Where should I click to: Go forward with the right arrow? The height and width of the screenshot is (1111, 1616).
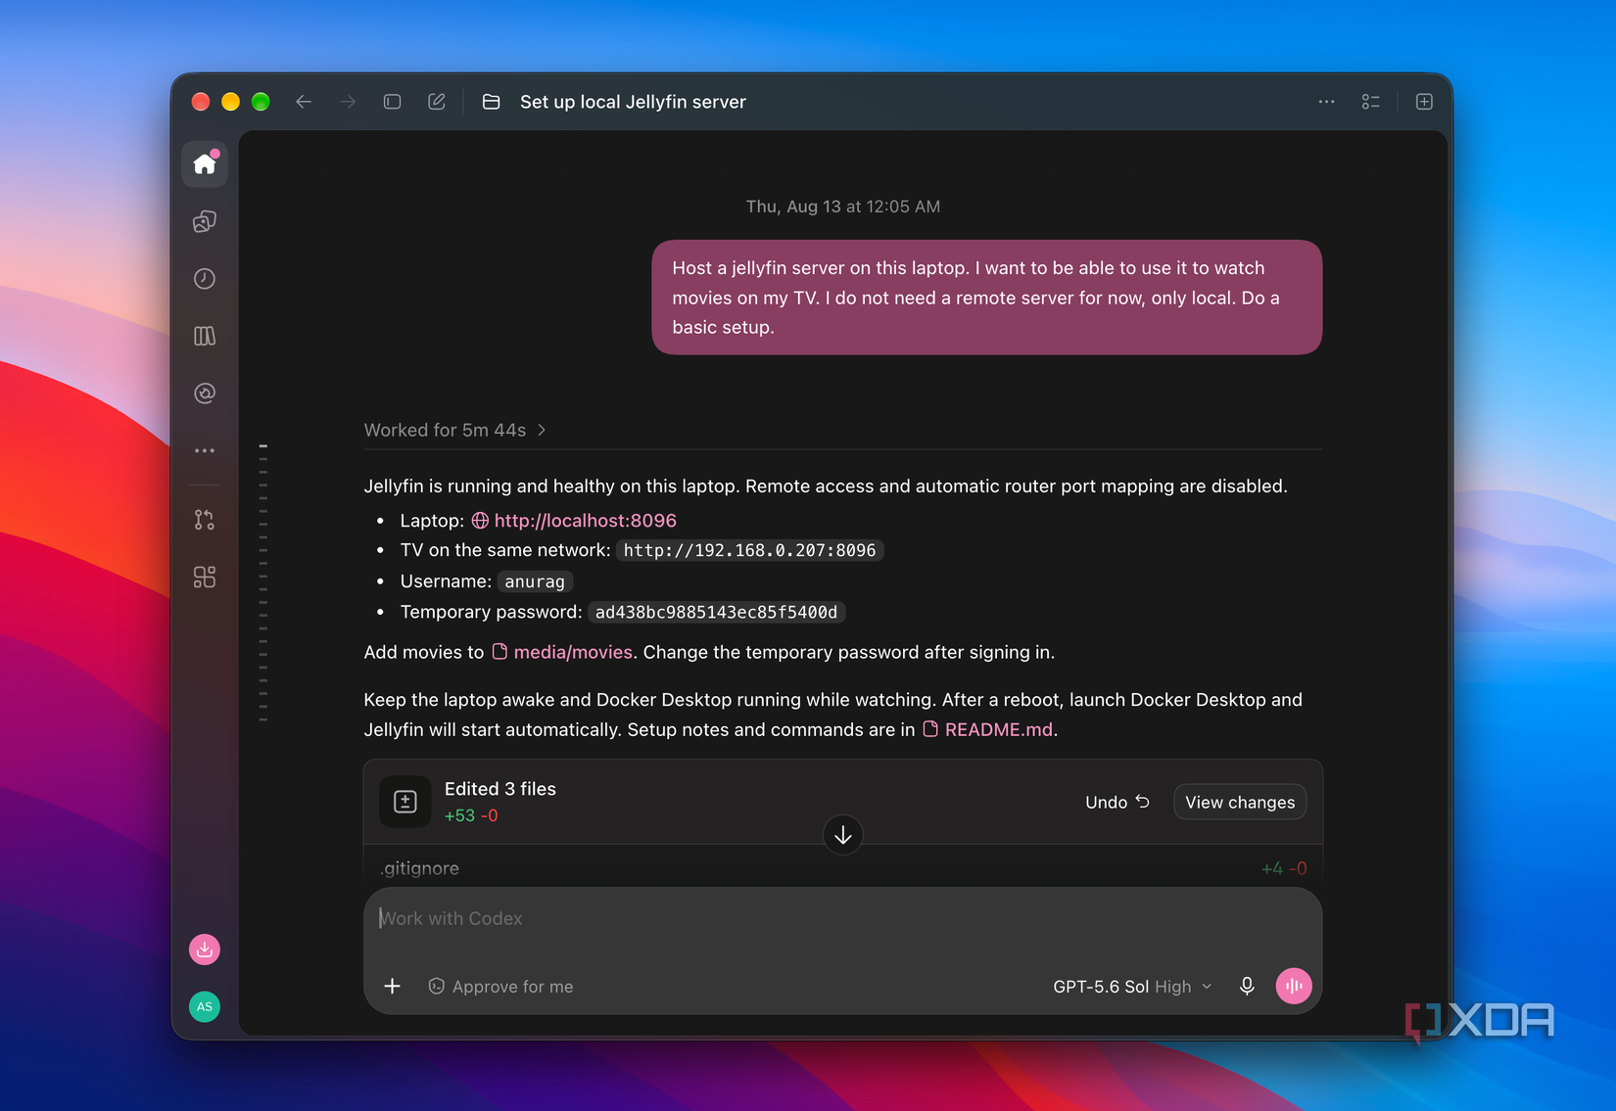click(x=348, y=102)
